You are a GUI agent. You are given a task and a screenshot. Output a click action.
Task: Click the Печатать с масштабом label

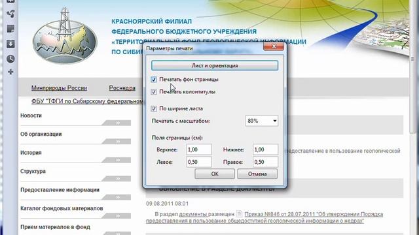tap(181, 121)
